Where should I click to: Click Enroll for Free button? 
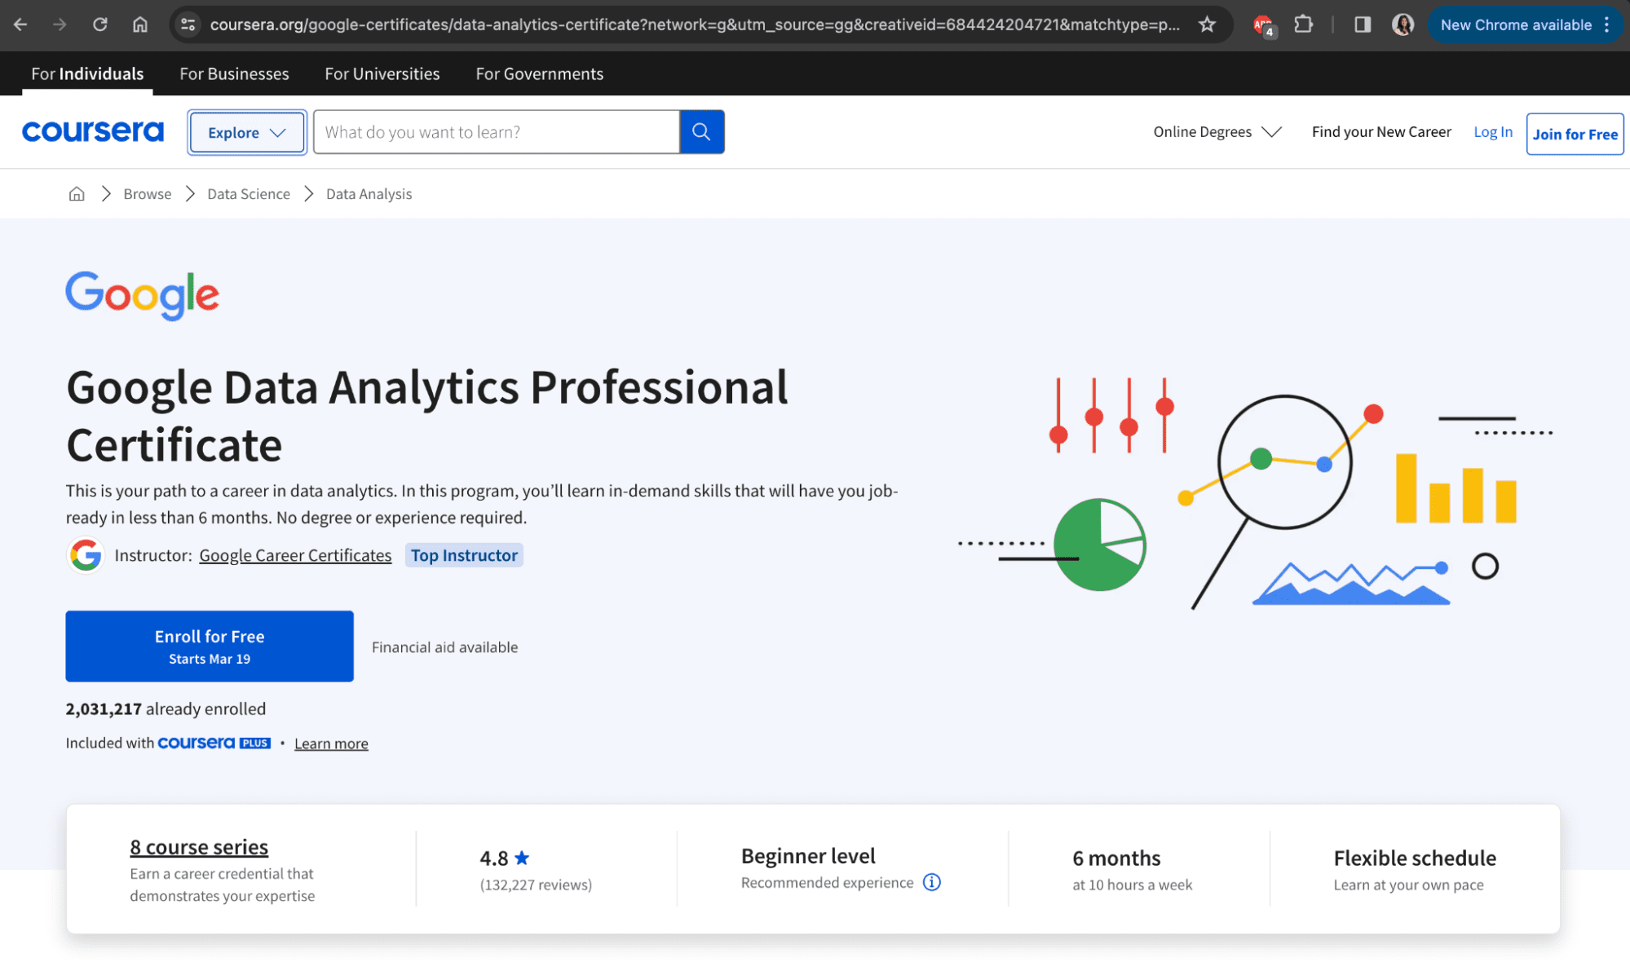[x=210, y=646]
